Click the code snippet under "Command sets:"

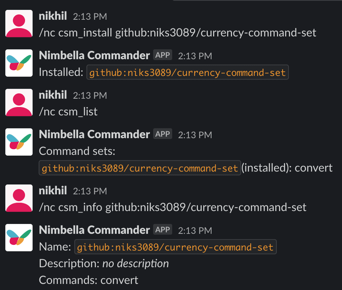tap(140, 168)
